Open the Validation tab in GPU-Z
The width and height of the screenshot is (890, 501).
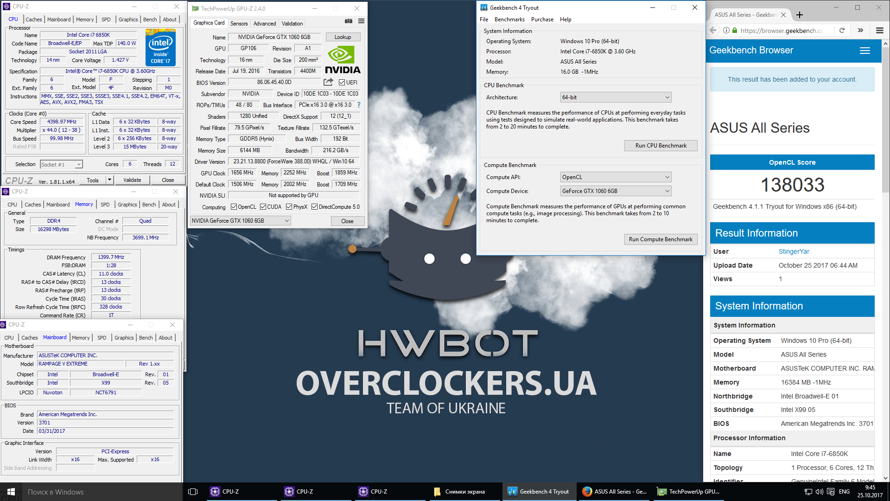pyautogui.click(x=292, y=24)
